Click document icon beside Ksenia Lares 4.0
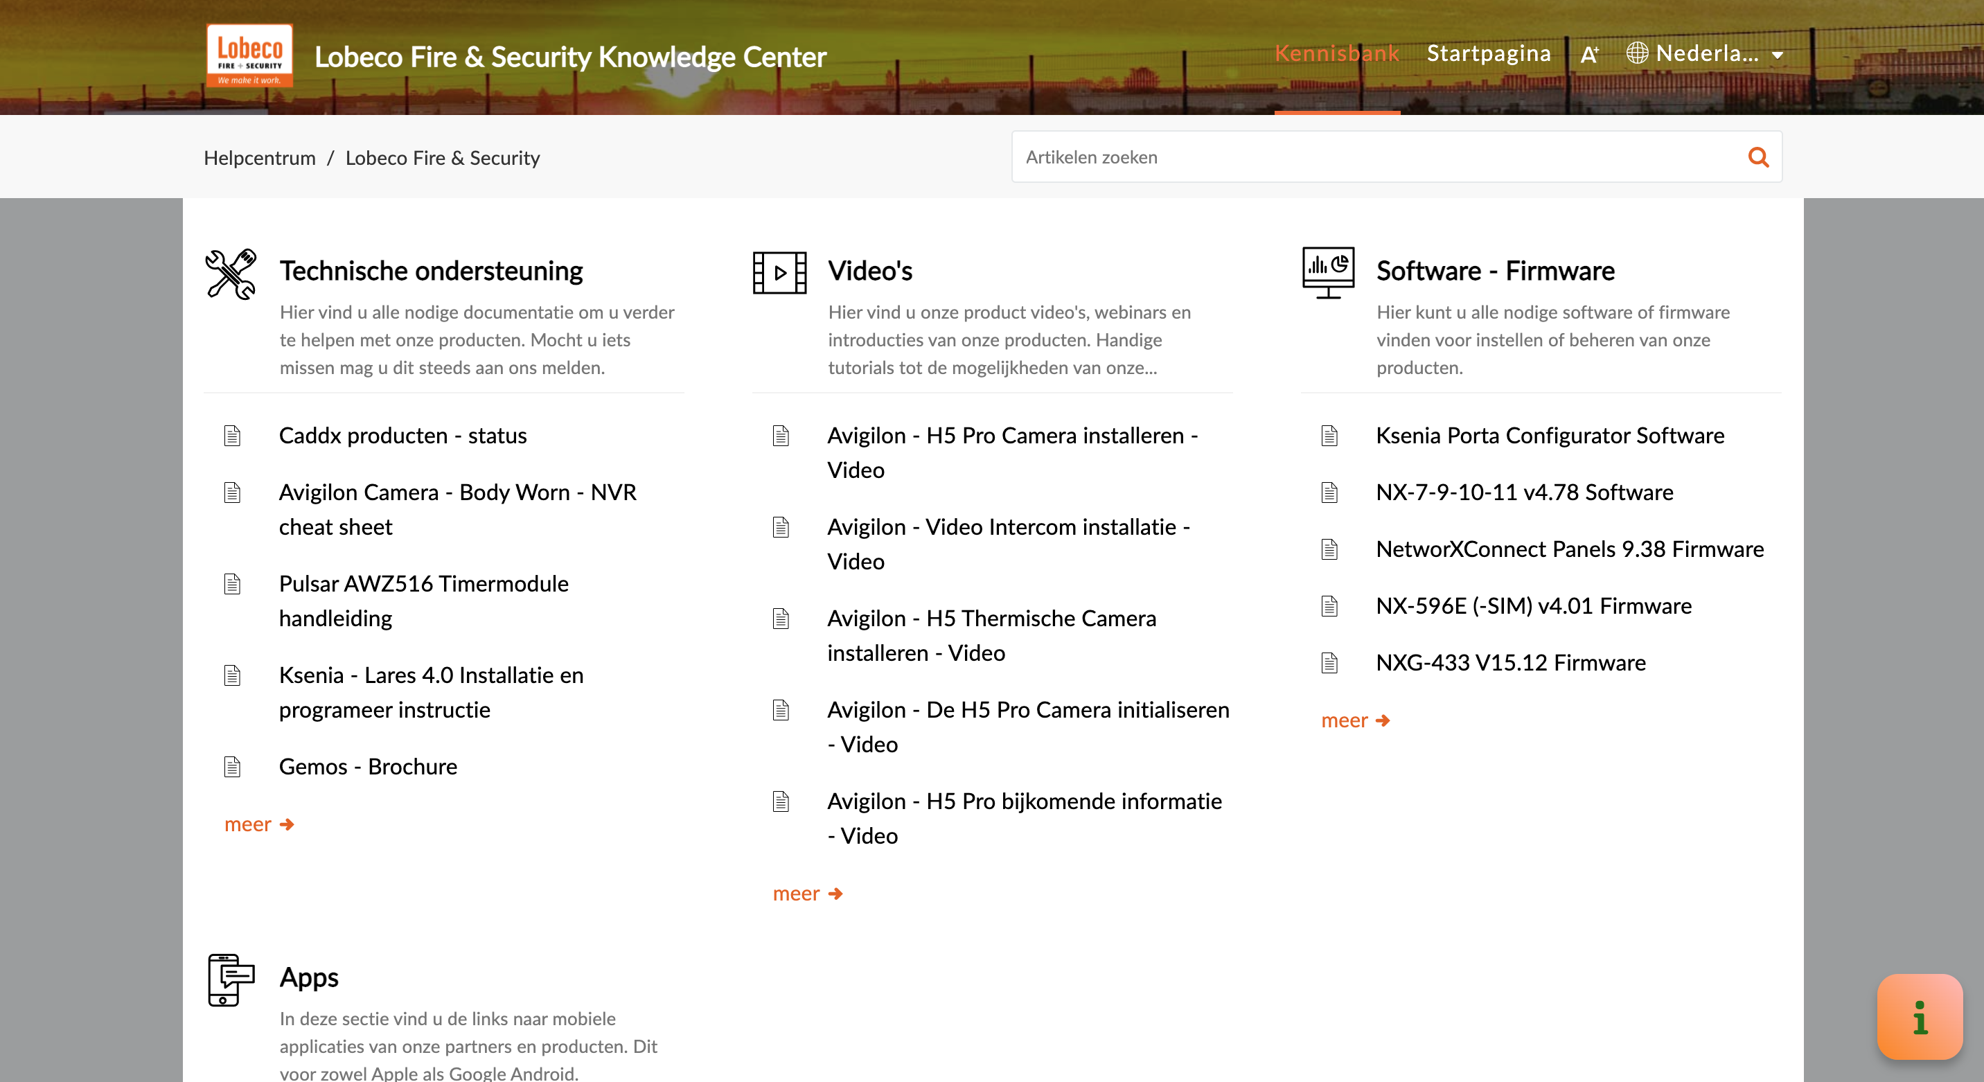The height and width of the screenshot is (1082, 1984). (x=232, y=675)
